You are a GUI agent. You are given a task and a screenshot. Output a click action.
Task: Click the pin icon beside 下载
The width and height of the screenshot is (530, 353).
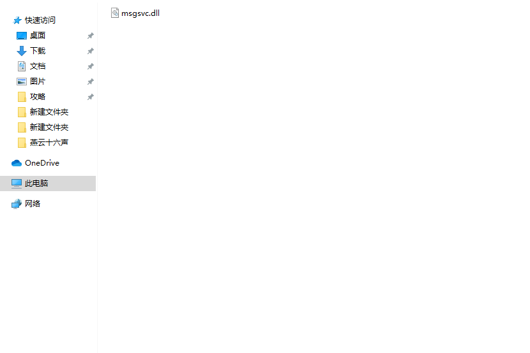(90, 51)
